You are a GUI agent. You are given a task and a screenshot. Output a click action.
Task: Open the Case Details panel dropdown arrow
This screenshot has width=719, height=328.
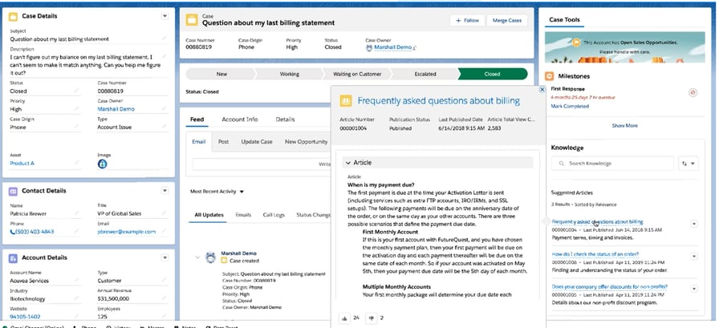165,16
